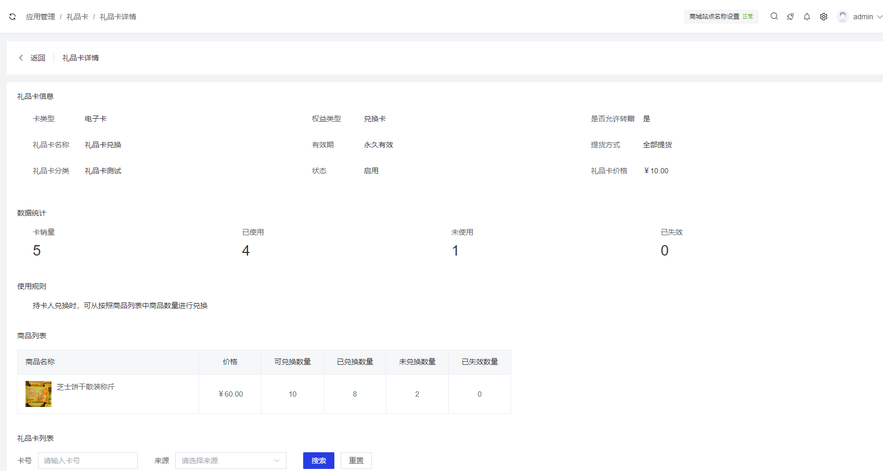
Task: Go to 应用管理 in the breadcrumb
Action: tap(41, 17)
